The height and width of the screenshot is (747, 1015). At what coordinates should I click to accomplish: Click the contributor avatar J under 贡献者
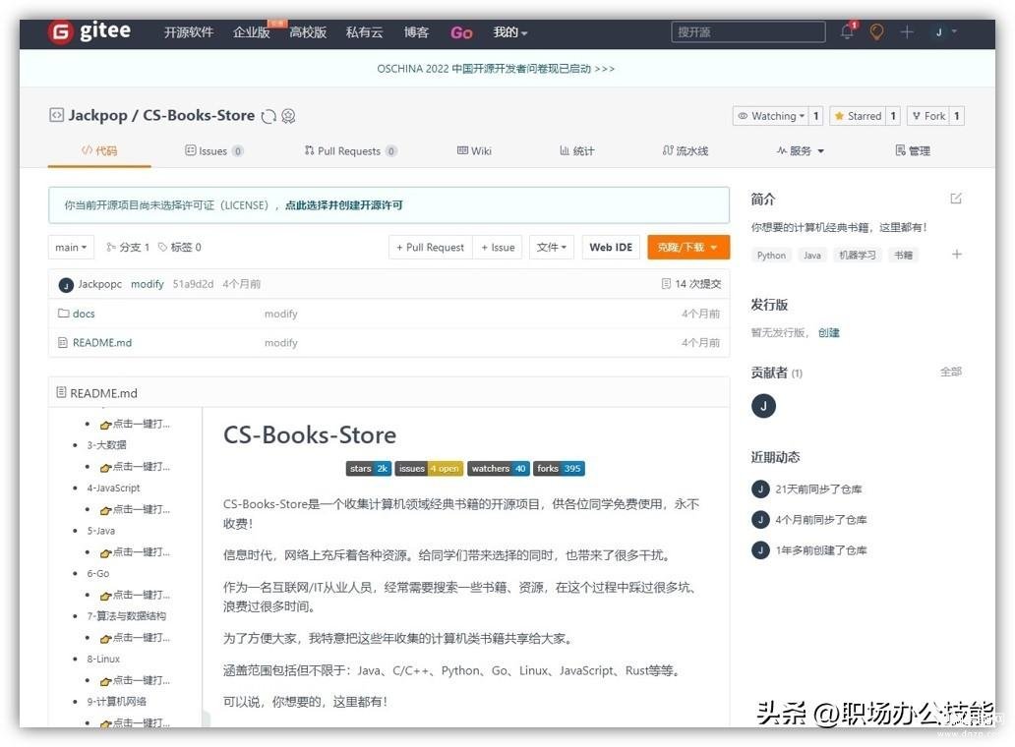tap(763, 406)
